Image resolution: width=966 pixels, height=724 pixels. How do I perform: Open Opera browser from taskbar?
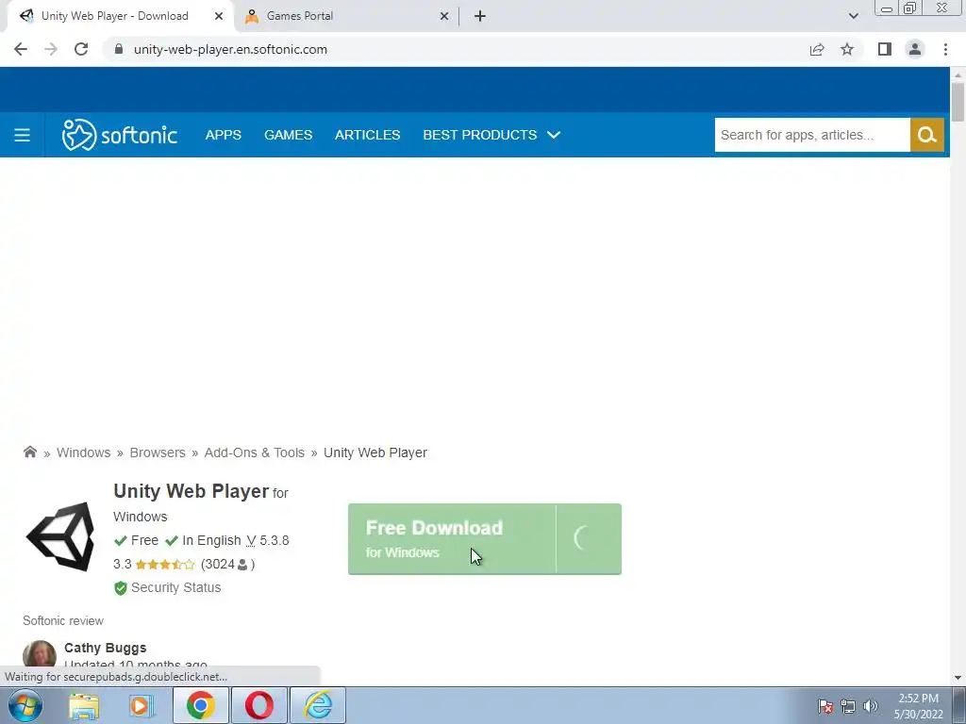pos(259,705)
